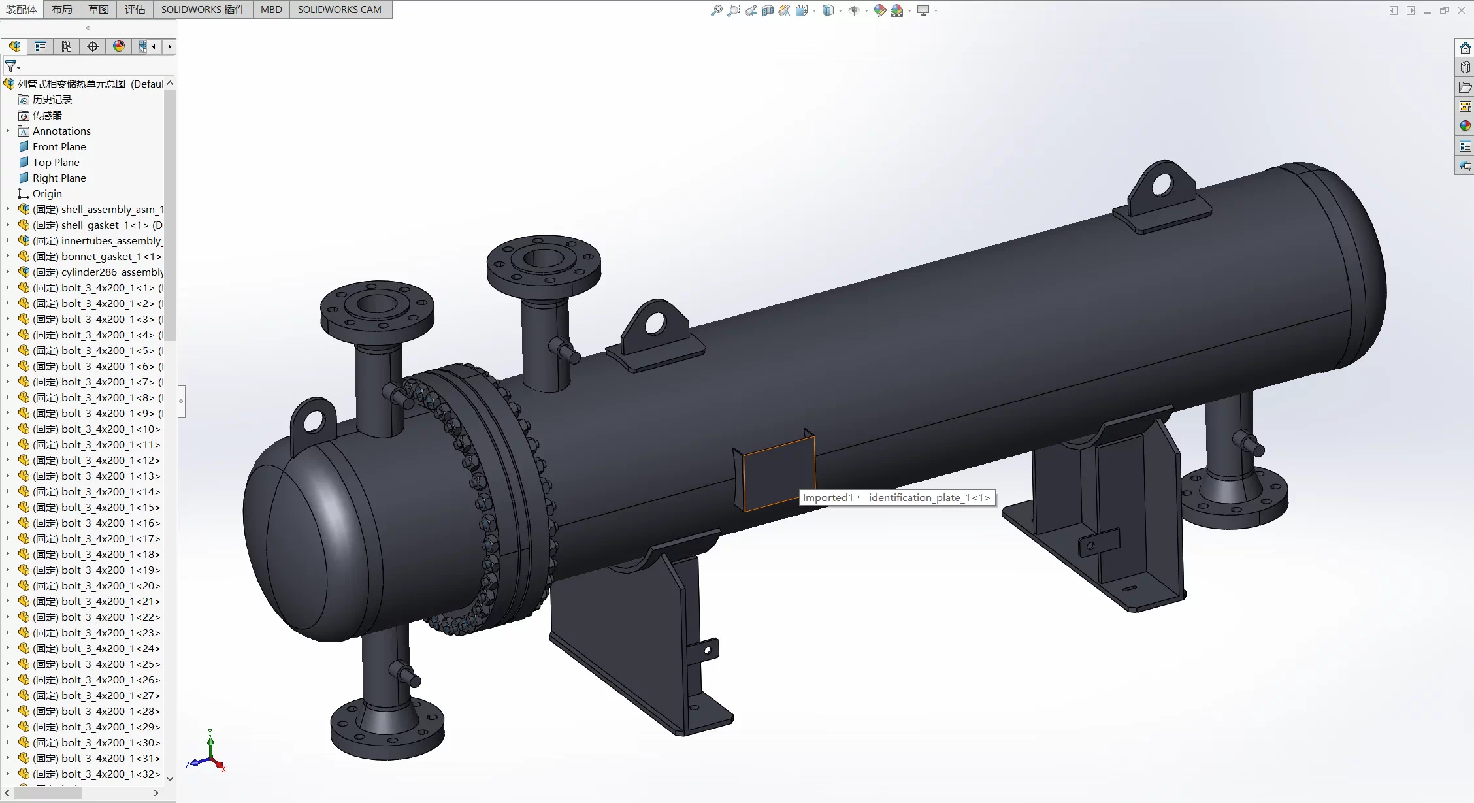Select bolt_3_4x200_1<10> in the tree
Screen dimensions: 1474x803
89,429
